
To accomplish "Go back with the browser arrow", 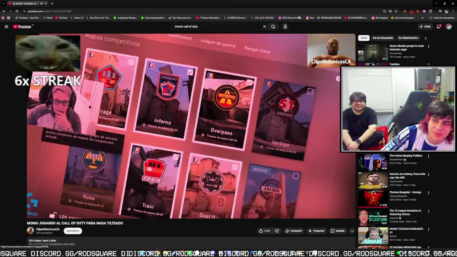I will pyautogui.click(x=4, y=11).
